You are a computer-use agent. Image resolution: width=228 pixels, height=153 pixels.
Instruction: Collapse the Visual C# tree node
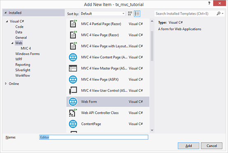[x=7, y=21]
